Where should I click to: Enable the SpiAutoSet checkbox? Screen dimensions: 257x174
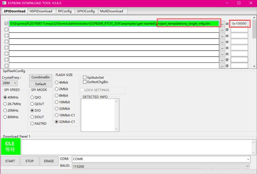93,77
